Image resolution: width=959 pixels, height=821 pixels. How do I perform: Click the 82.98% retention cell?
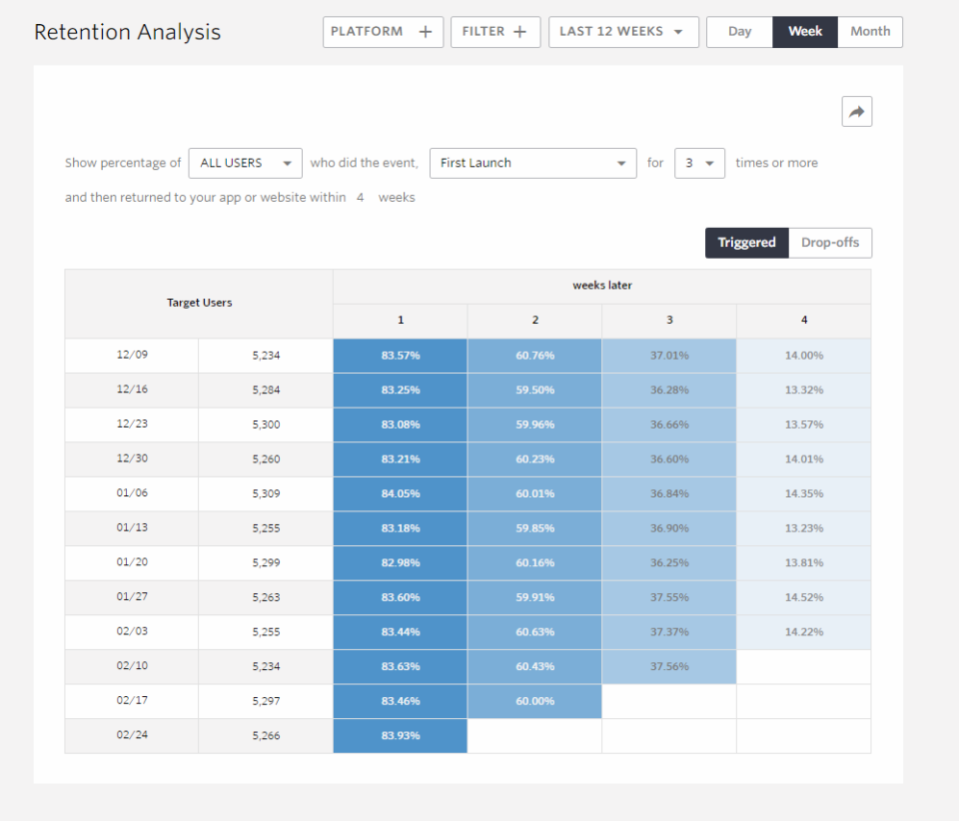point(400,563)
